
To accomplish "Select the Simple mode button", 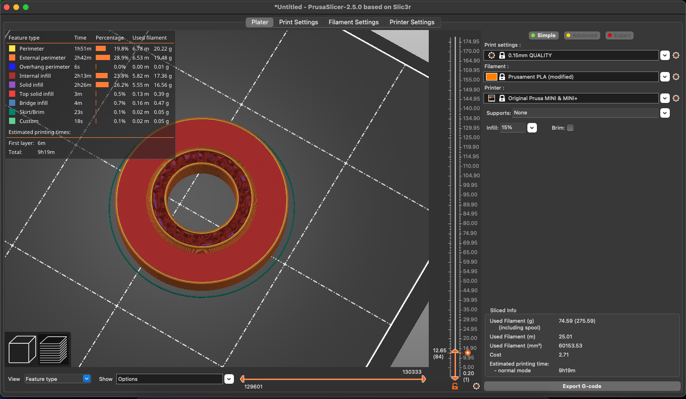I will [544, 35].
